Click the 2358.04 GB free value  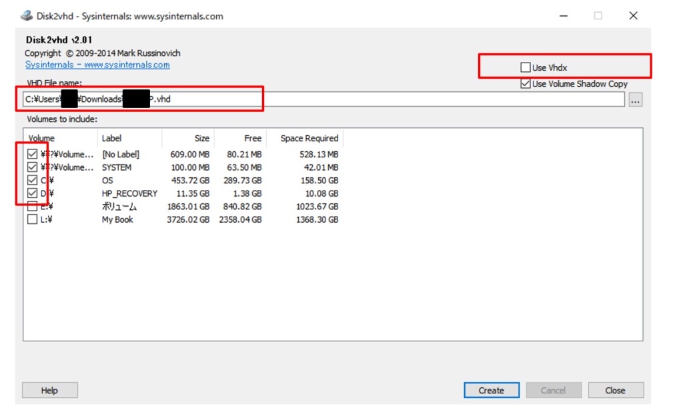[240, 220]
